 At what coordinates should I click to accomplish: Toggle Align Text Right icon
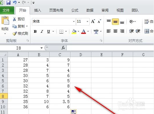[122, 31]
